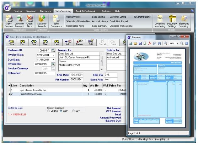Go to the First invoice record

pos(23,43)
